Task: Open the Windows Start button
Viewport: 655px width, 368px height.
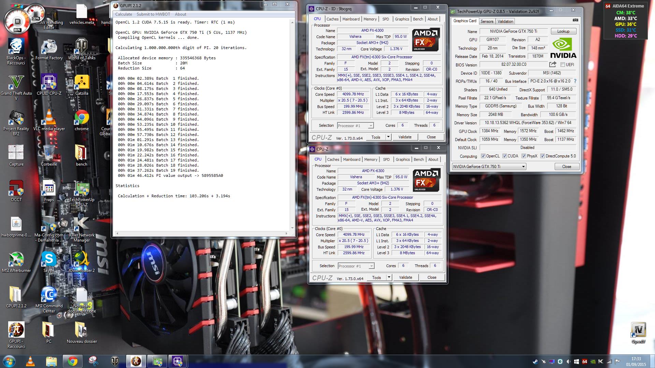Action: pyautogui.click(x=9, y=361)
